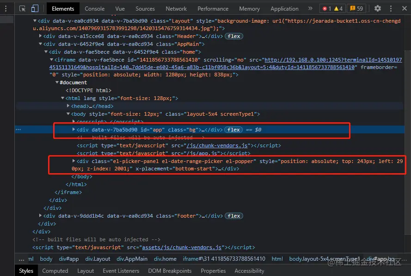Viewport: 411px width, 276px height.
Task: Collapse the div class home node
Action: point(46,52)
